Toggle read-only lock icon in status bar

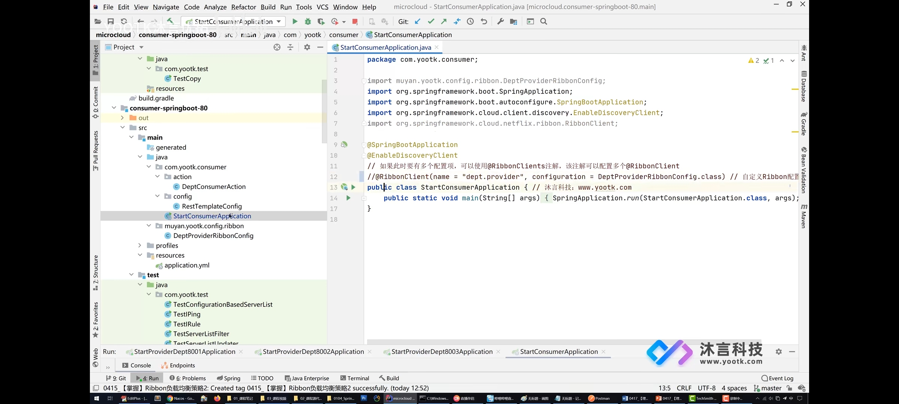pyautogui.click(x=789, y=388)
